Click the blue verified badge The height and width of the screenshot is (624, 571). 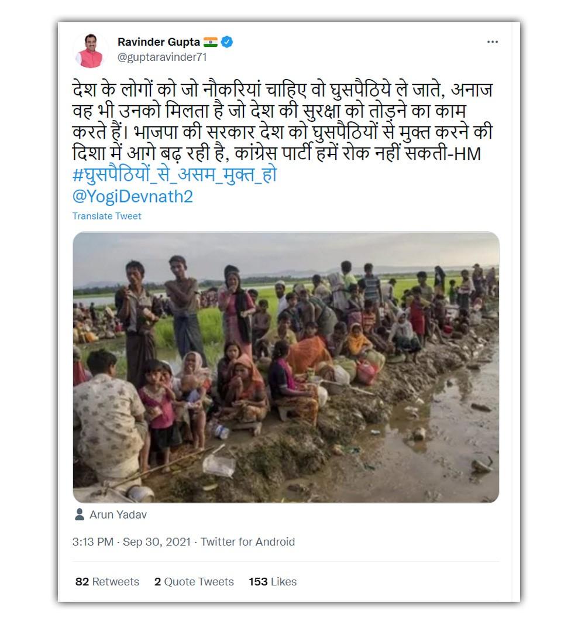point(228,42)
